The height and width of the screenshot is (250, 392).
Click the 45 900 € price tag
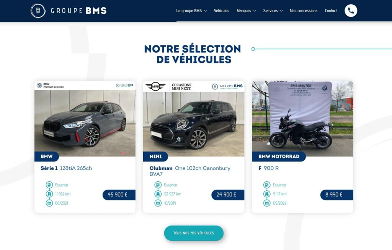coord(119,195)
